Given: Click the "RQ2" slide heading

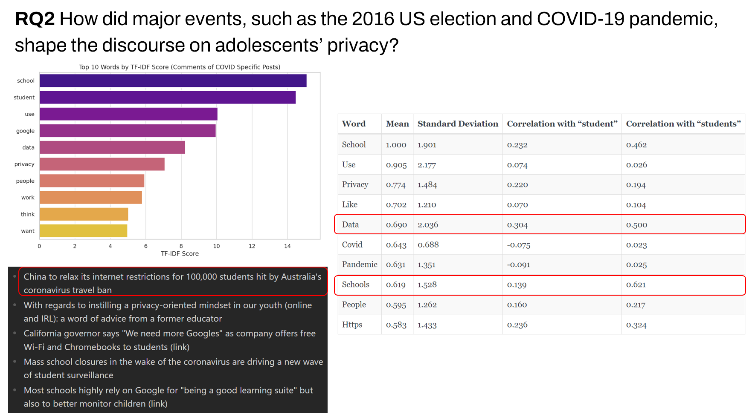Looking at the screenshot, I should pyautogui.click(x=35, y=19).
